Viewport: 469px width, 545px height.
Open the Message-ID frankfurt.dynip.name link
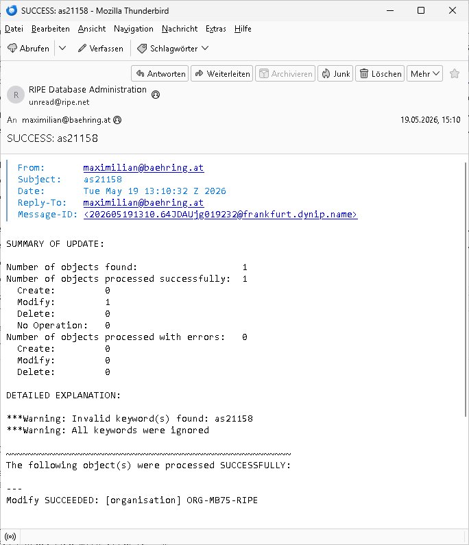pyautogui.click(x=220, y=215)
